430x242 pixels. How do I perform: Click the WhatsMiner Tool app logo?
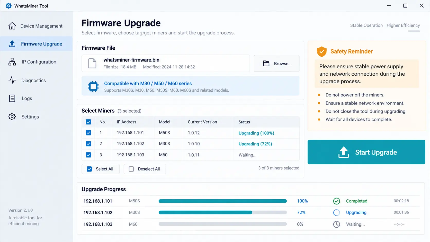(x=8, y=6)
